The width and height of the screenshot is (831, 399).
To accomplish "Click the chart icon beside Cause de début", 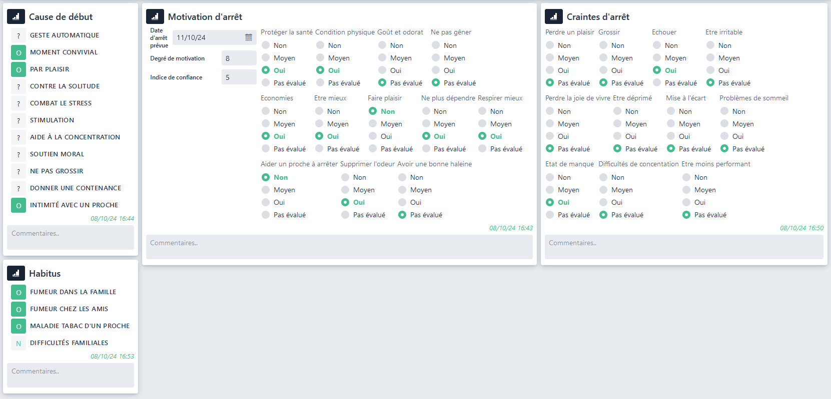I will coord(16,16).
